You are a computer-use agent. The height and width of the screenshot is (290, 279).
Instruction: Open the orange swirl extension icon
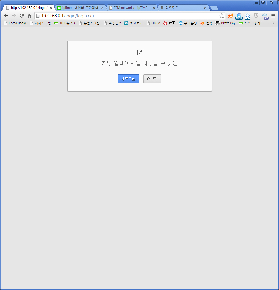(x=230, y=16)
